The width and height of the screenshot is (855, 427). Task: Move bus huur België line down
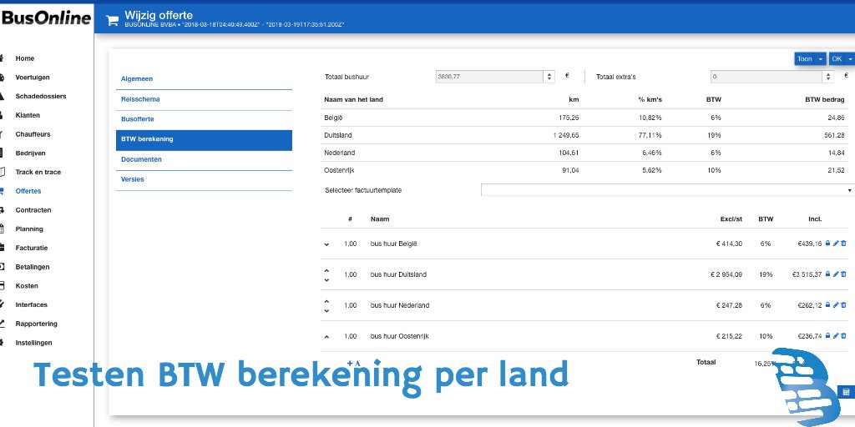click(x=326, y=244)
